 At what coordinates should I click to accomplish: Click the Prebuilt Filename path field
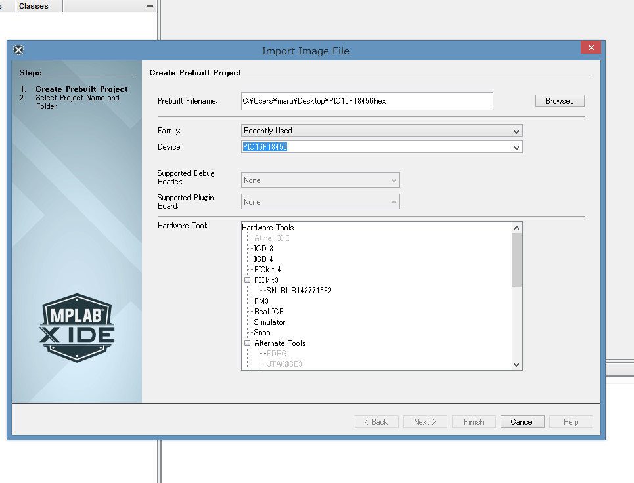coord(367,101)
